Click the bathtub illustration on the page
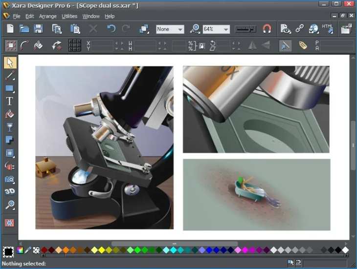 (257, 195)
